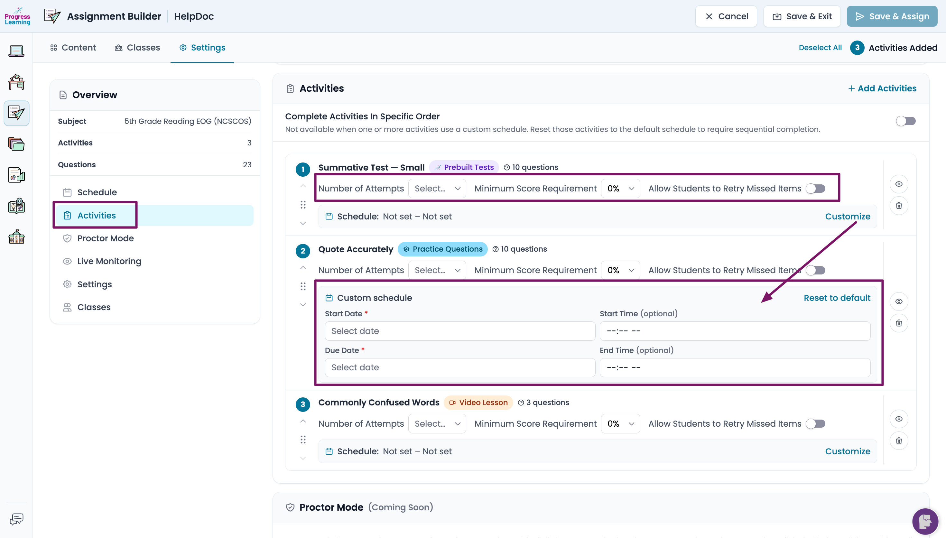The image size is (946, 538).
Task: Delete the Summative Test — Small activity
Action: 899,205
